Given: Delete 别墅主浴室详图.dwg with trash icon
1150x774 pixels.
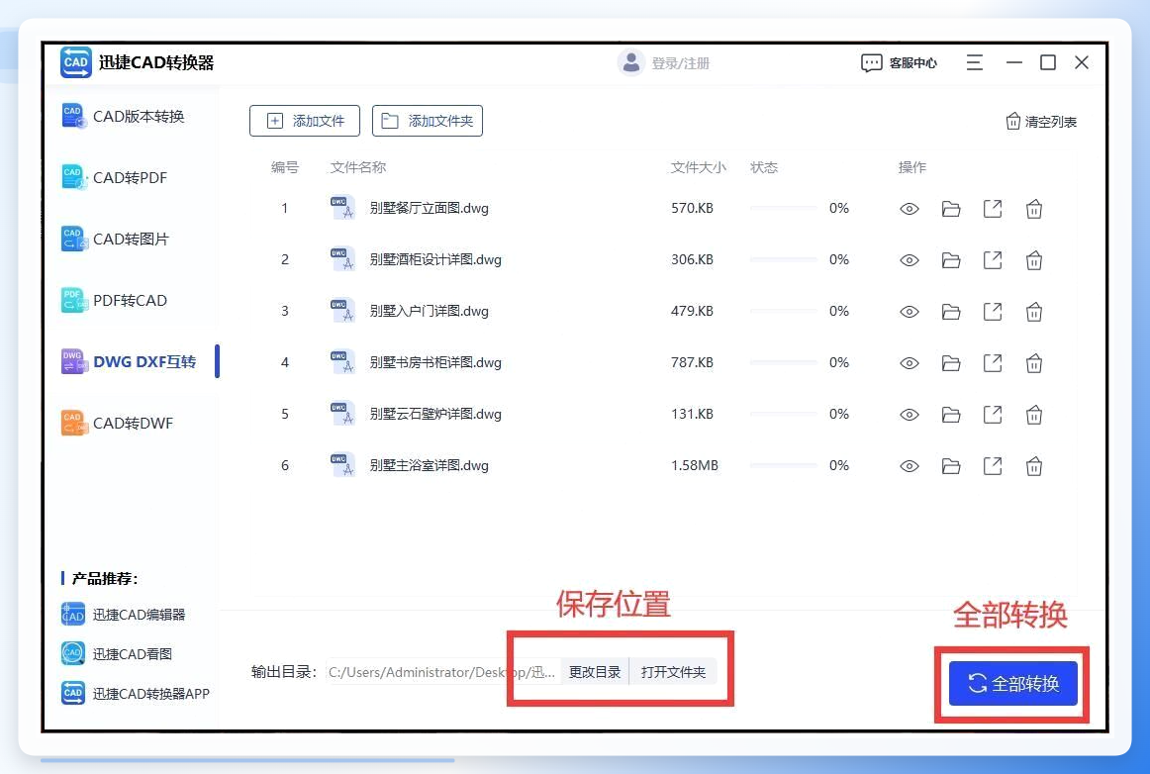Looking at the screenshot, I should tap(1034, 466).
